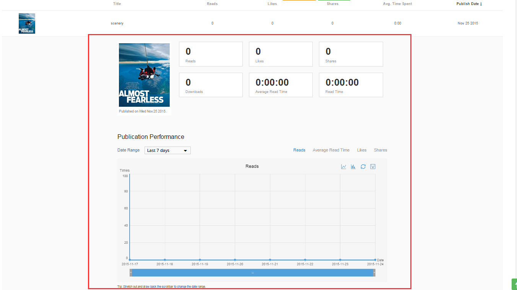Viewport: 517px width, 290px height.
Task: Open the small scenery row thumbnail
Action: pyautogui.click(x=27, y=23)
